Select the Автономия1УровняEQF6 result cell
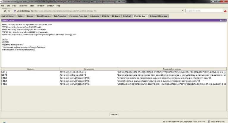The image size is (228, 123). click(x=88, y=72)
